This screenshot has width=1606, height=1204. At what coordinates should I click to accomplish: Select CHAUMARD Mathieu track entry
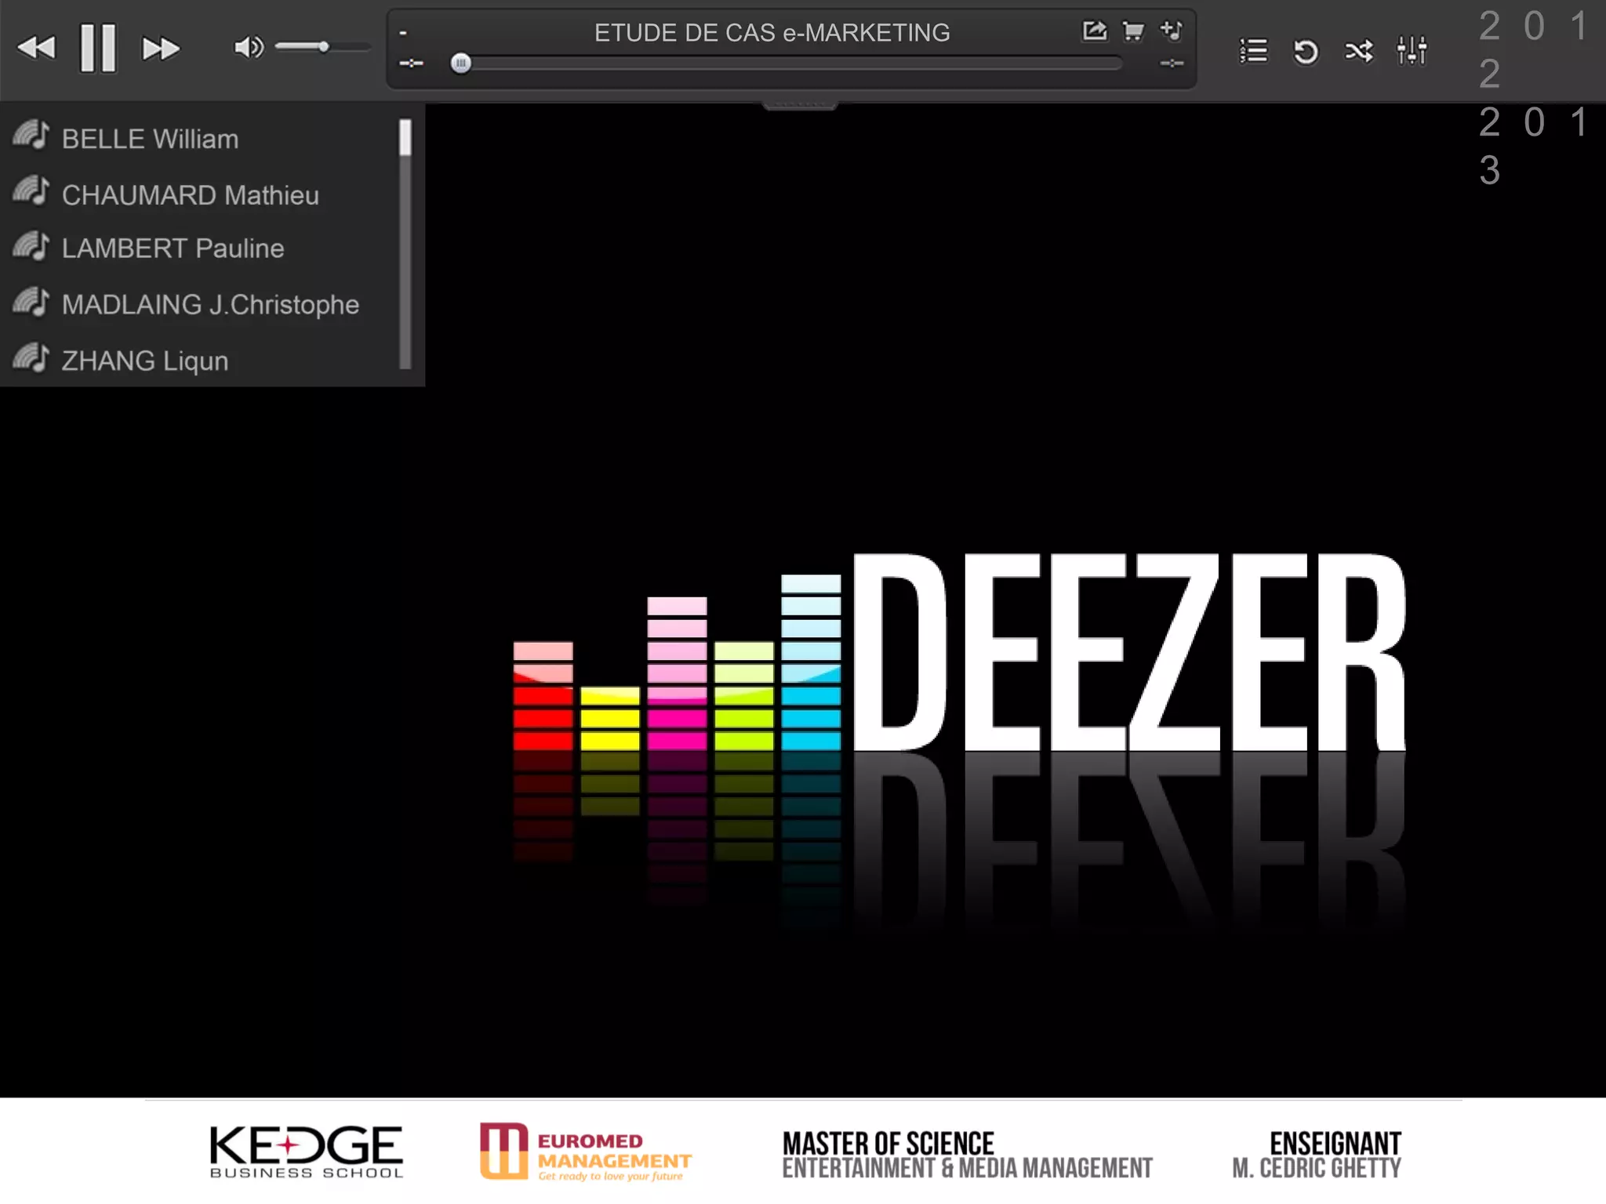190,195
